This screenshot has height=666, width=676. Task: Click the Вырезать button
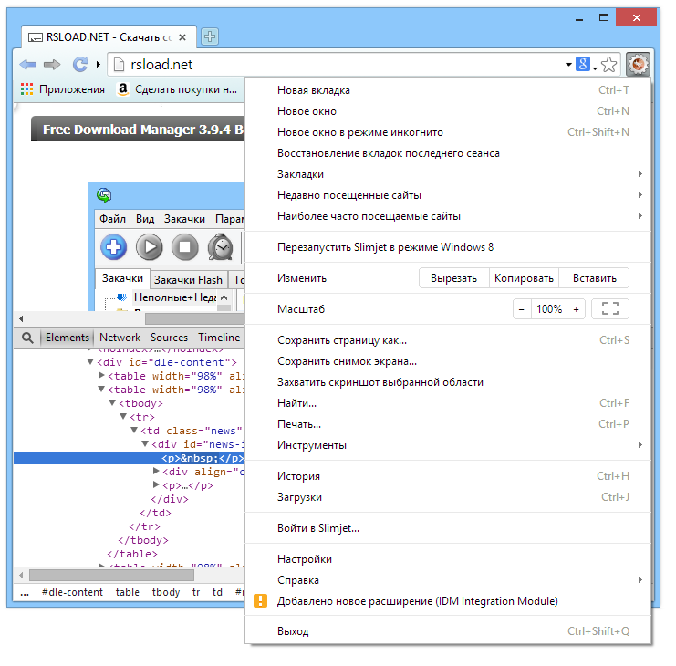coord(454,278)
